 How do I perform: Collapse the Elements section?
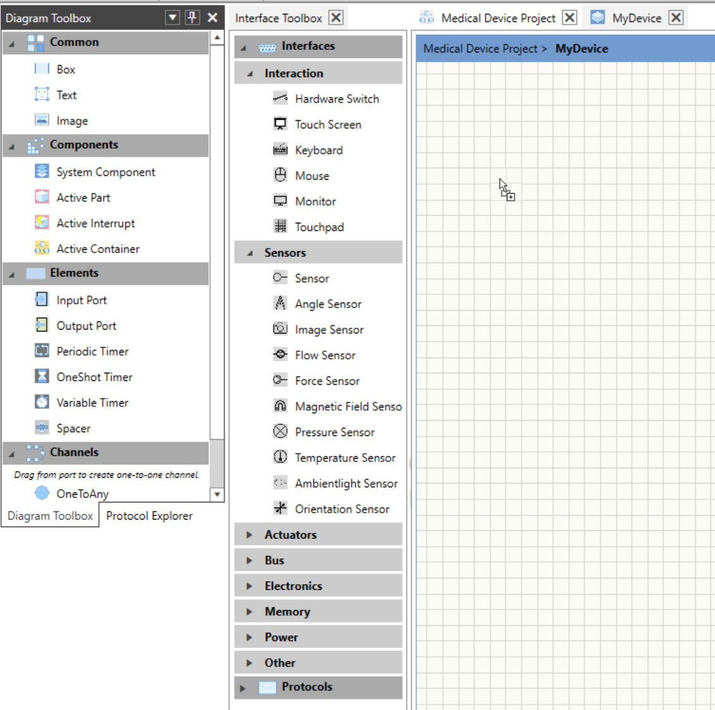(x=11, y=274)
